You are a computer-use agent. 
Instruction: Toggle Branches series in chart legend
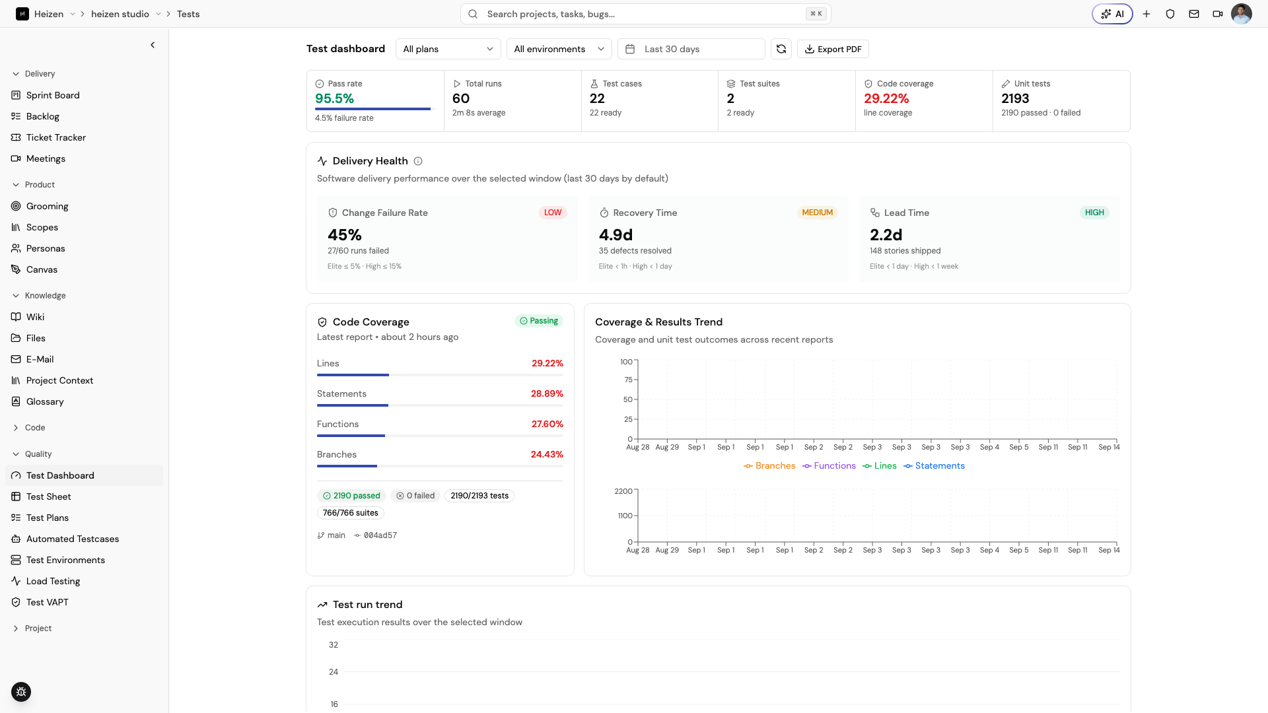coord(769,466)
